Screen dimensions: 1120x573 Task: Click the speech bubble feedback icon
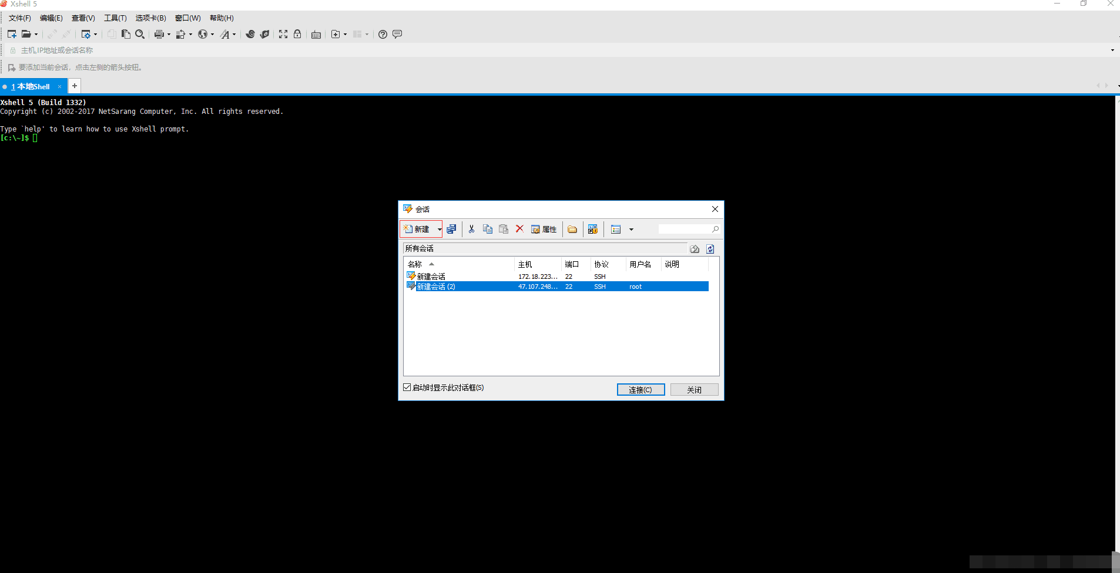tap(397, 34)
